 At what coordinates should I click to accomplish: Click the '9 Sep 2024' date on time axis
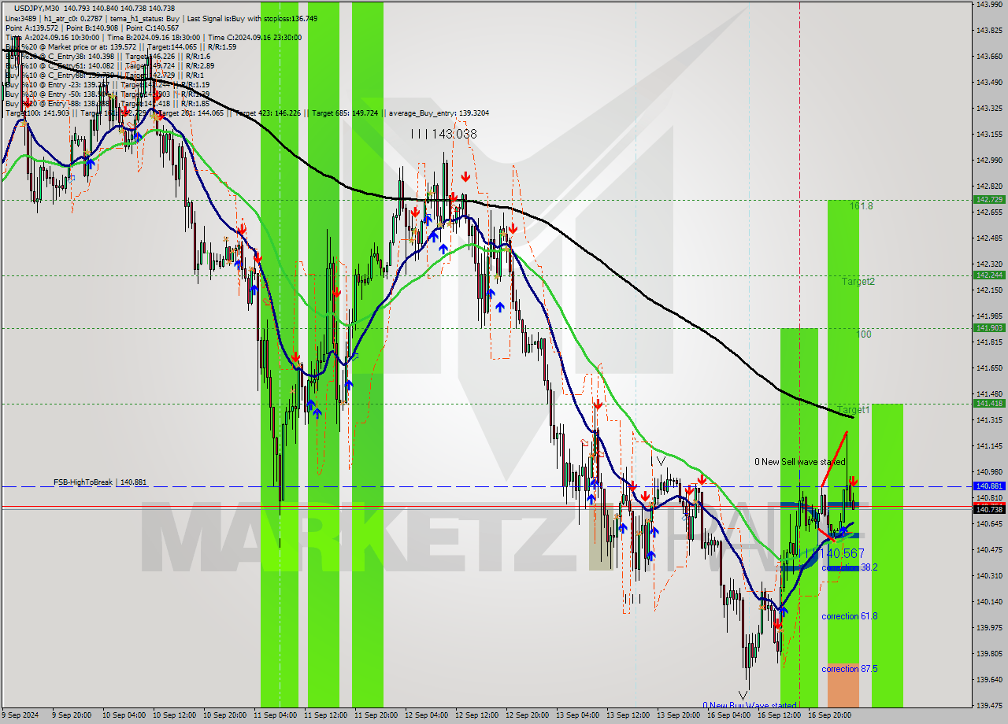[20, 716]
